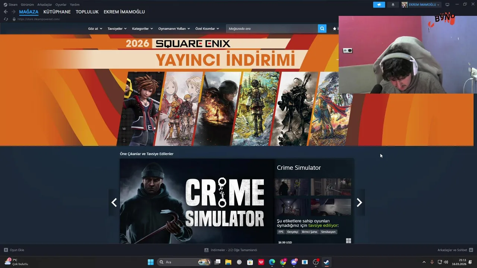Go back with the left arrow icon
The height and width of the screenshot is (268, 477).
6,12
